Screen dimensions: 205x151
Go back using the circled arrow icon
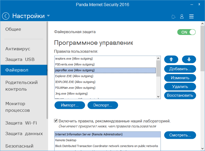[x=6, y=16]
